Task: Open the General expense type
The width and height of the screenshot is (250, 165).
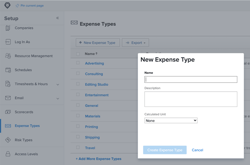Action: point(92,105)
